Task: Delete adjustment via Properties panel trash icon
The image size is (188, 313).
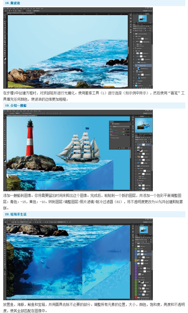Action: coord(128,148)
